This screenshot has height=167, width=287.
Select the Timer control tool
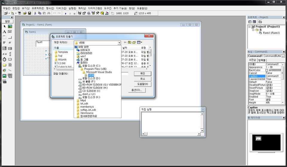4,59
